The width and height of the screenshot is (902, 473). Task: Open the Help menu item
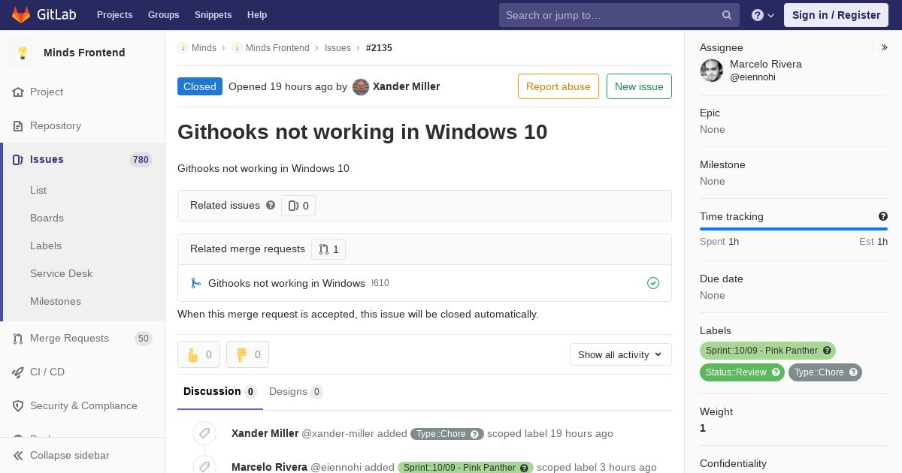pos(257,15)
